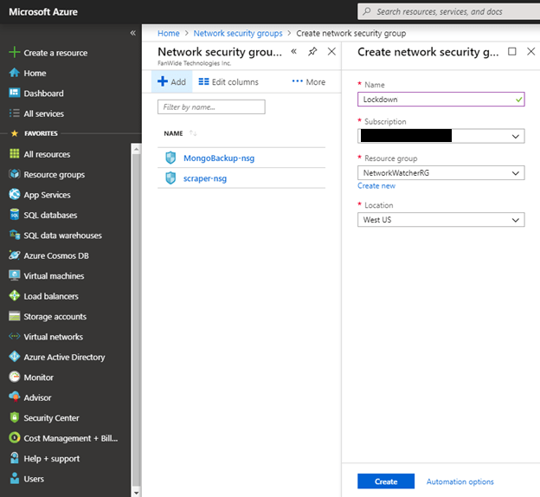
Task: Click the MongoBackup-nsg shield icon
Action: 170,158
